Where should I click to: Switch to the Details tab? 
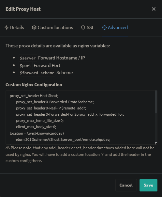14,27
